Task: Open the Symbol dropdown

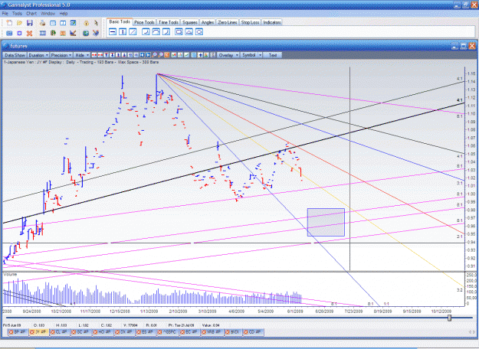Action: pos(251,55)
